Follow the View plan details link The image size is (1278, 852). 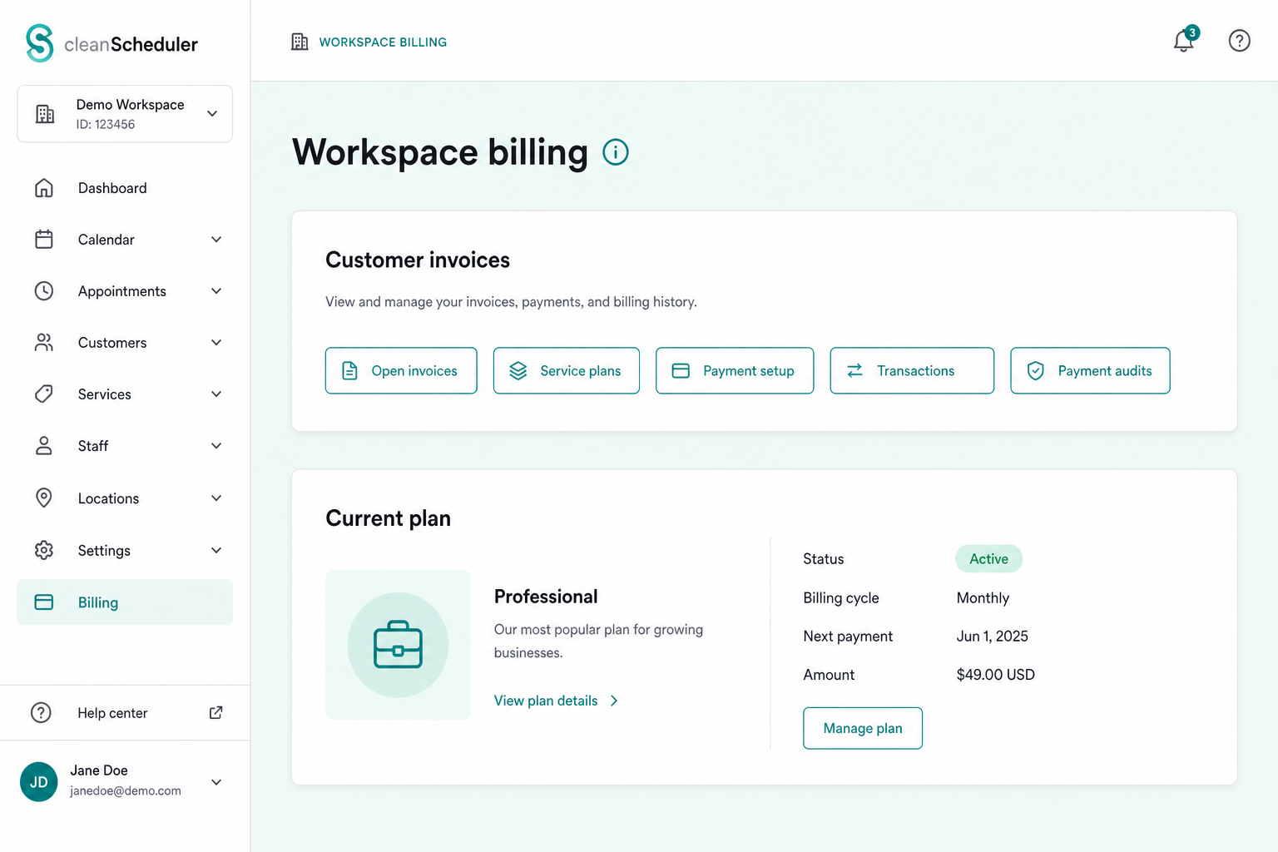pyautogui.click(x=546, y=701)
